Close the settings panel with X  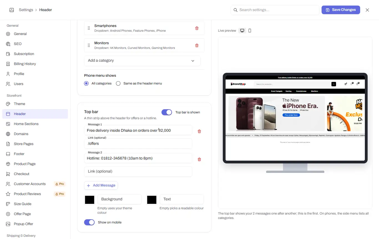367,10
